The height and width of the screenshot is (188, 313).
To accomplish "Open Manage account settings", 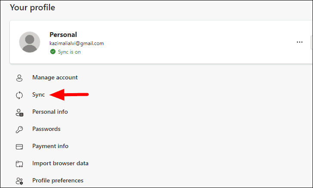I will coord(55,77).
